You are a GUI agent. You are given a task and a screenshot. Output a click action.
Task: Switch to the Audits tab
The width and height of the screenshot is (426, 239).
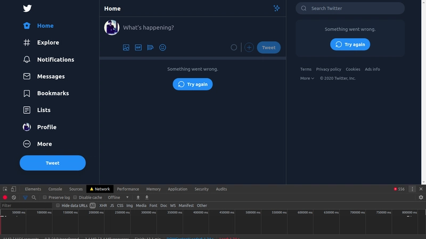click(222, 189)
